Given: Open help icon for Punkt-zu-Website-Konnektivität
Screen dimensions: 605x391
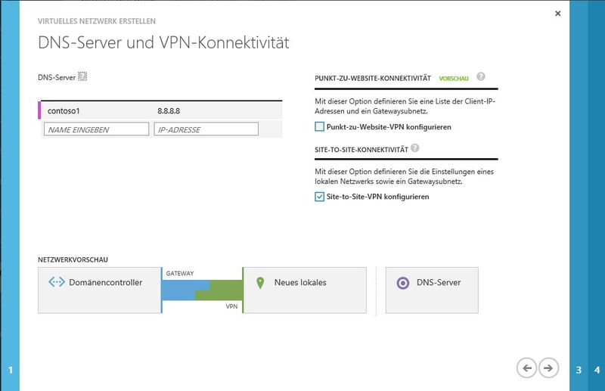Looking at the screenshot, I should 481,76.
